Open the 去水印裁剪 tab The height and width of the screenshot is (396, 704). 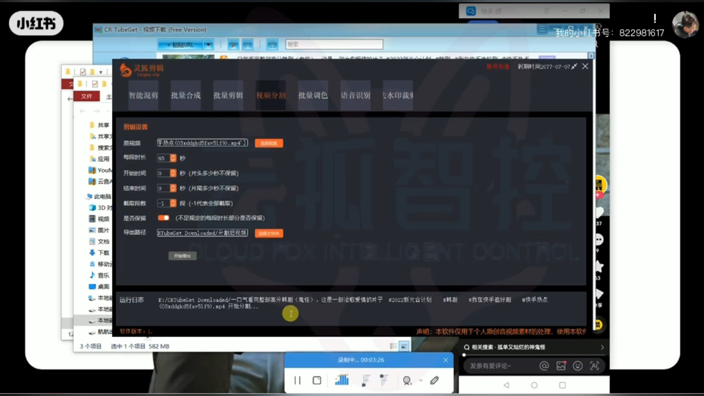(x=398, y=95)
